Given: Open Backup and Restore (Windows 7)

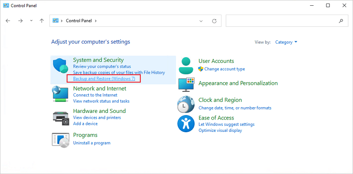Looking at the screenshot, I should click(x=104, y=79).
